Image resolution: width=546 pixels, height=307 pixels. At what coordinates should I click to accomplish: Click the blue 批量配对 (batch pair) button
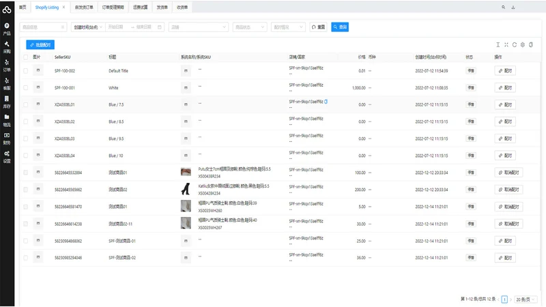pos(40,44)
